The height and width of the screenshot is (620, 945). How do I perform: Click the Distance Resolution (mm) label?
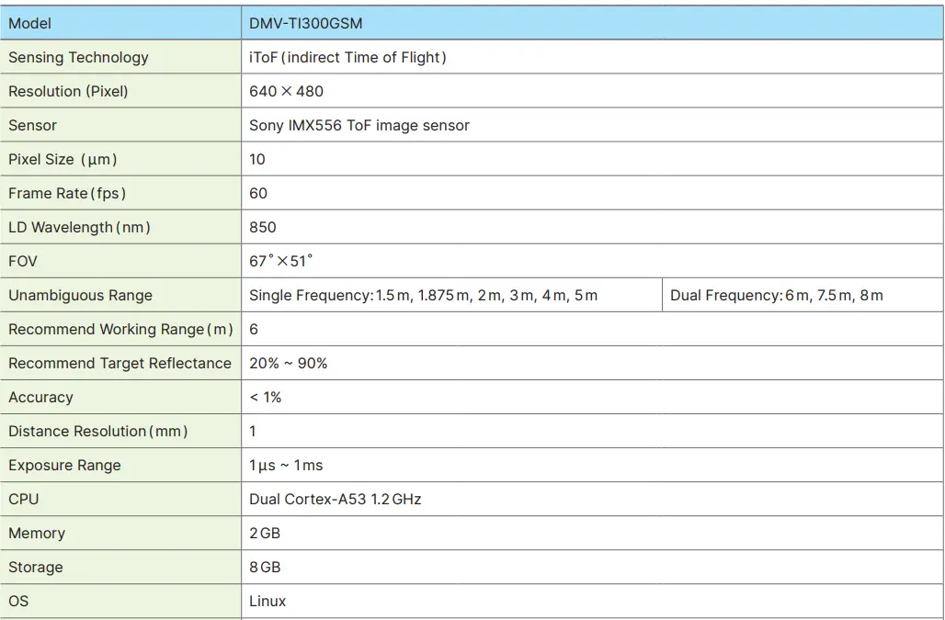tap(97, 431)
